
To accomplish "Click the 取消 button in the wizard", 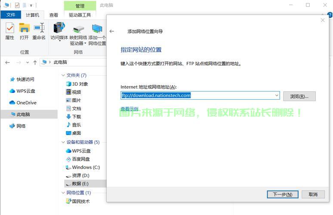I will 313,194.
